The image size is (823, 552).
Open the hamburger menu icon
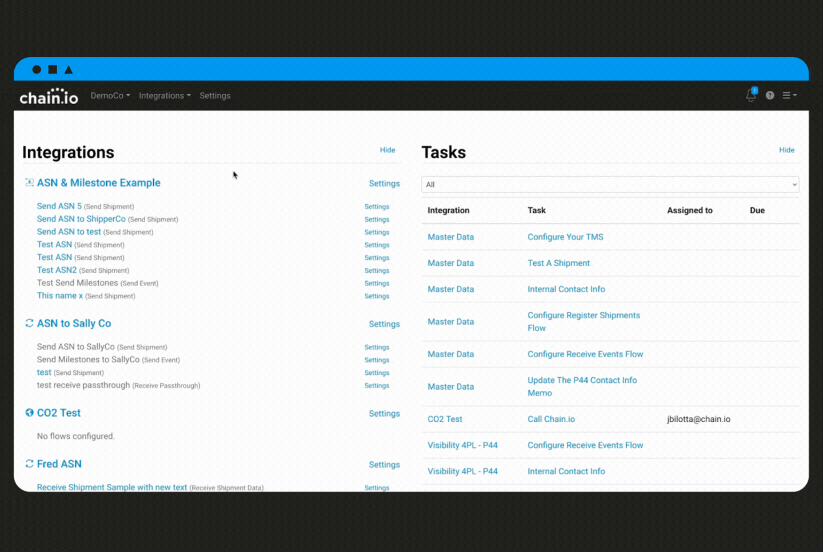[x=789, y=95]
